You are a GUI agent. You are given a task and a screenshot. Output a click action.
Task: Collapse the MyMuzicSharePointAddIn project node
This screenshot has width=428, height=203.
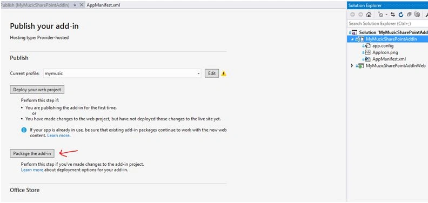pyautogui.click(x=352, y=39)
